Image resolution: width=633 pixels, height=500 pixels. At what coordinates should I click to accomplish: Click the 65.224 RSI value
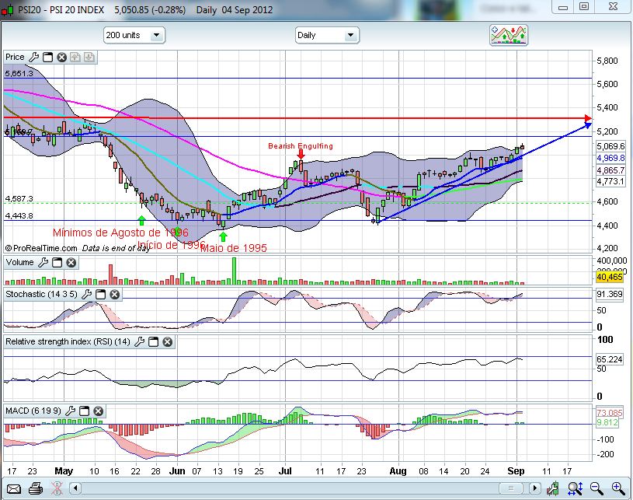coord(610,359)
